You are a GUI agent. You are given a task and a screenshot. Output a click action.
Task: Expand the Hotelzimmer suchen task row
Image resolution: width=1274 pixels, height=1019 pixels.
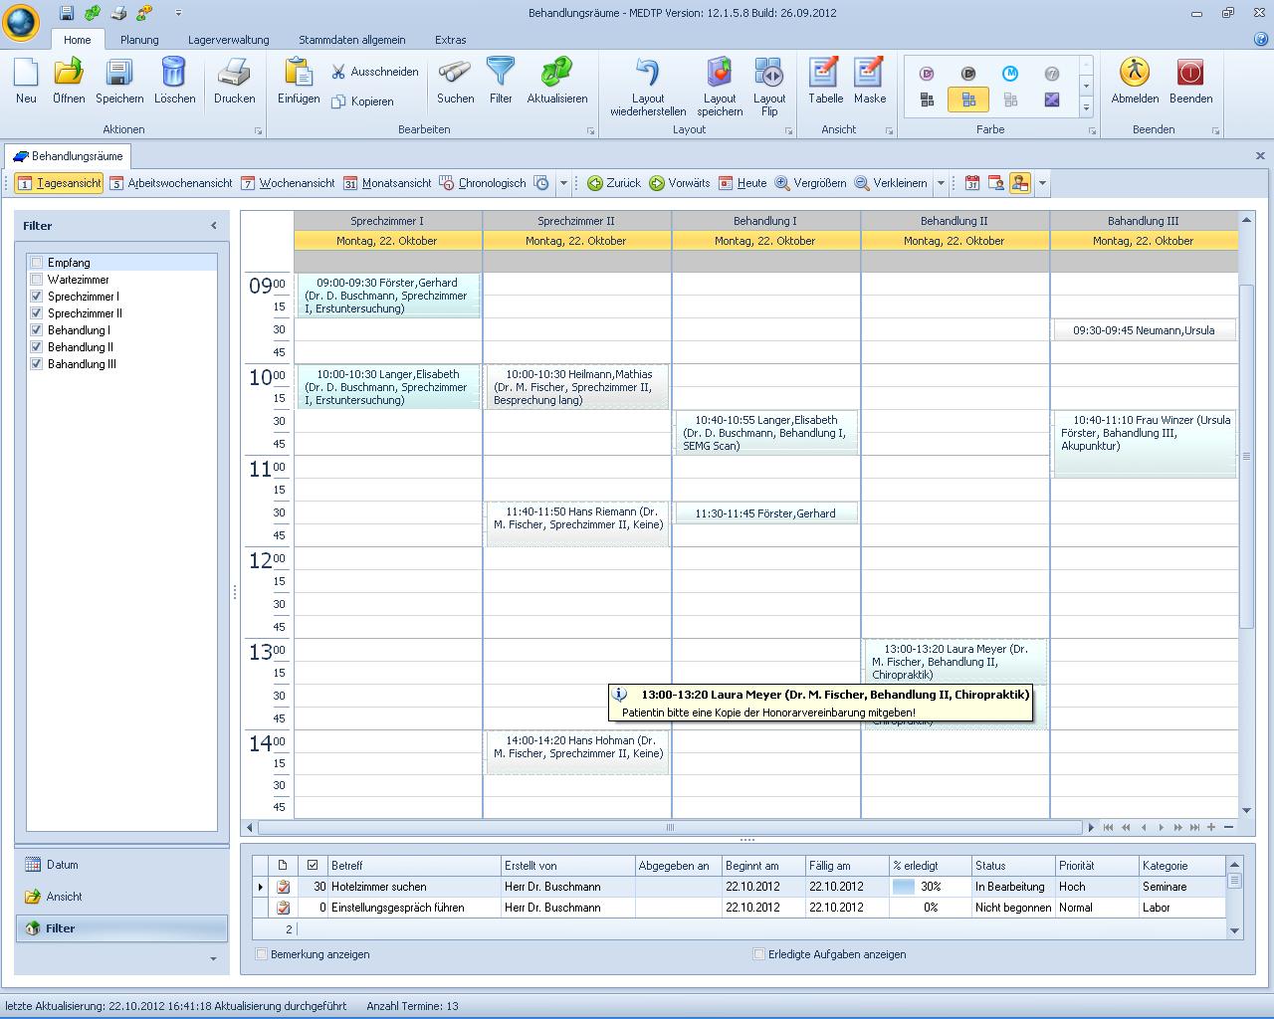(261, 887)
